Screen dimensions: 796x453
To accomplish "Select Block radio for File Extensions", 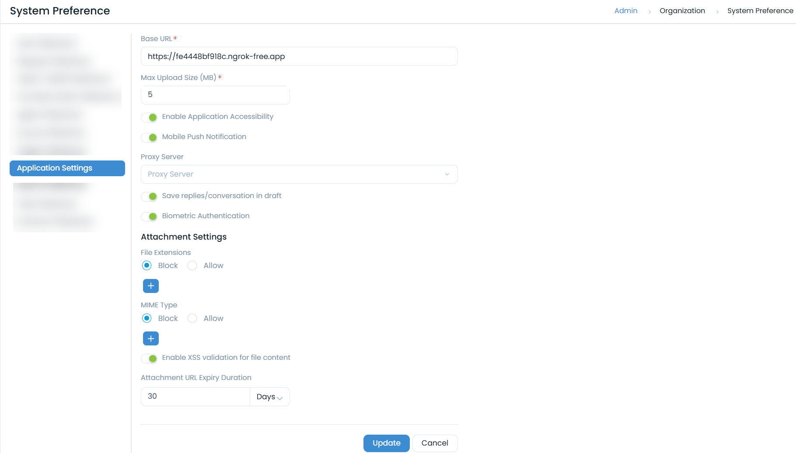I will (147, 265).
